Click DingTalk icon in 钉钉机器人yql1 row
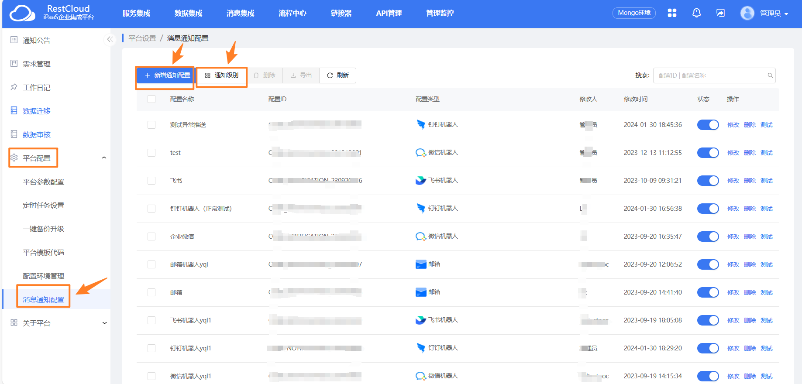 click(x=421, y=348)
